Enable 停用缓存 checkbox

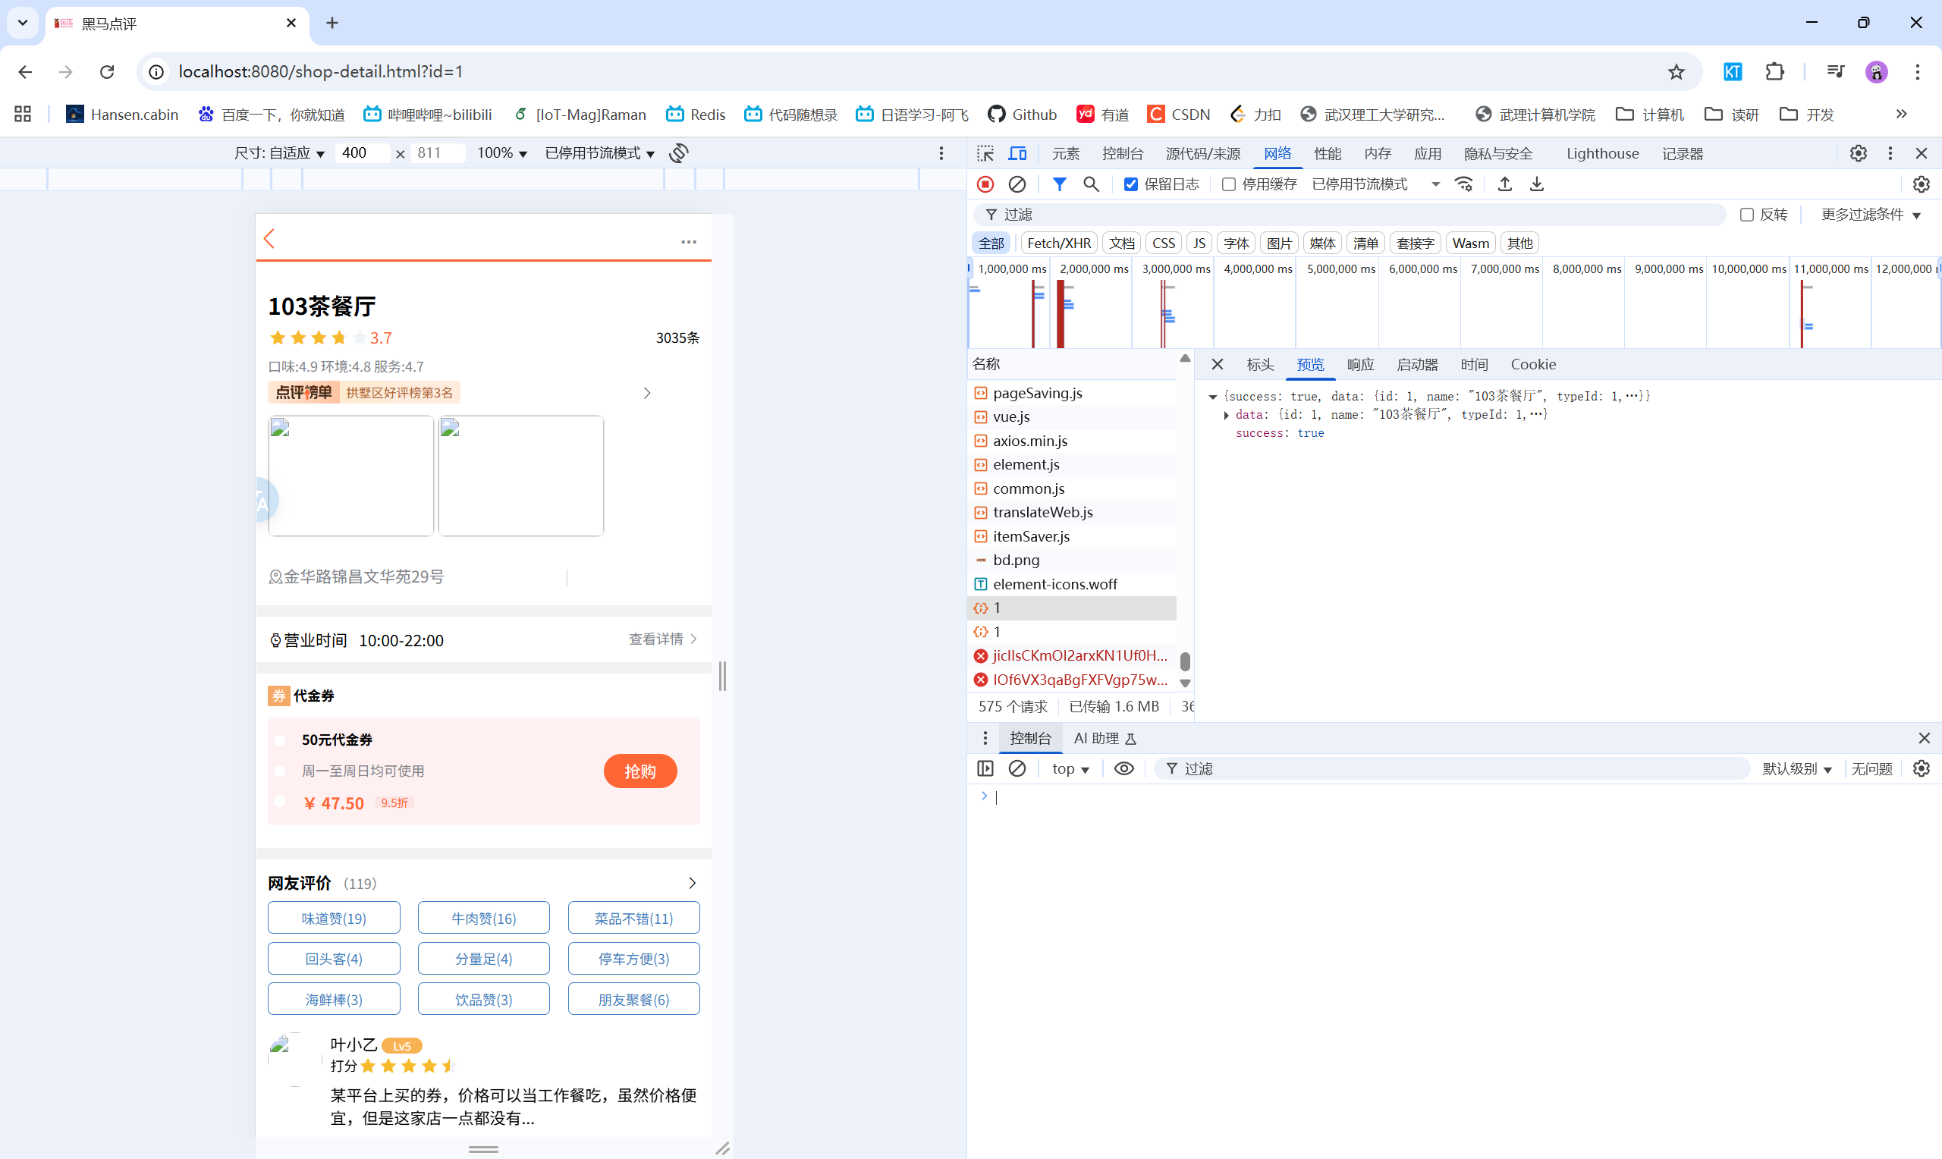click(1227, 184)
